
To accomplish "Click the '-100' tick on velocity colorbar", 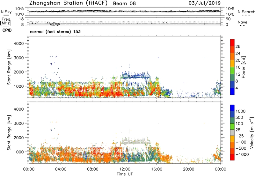I will point(241,142).
